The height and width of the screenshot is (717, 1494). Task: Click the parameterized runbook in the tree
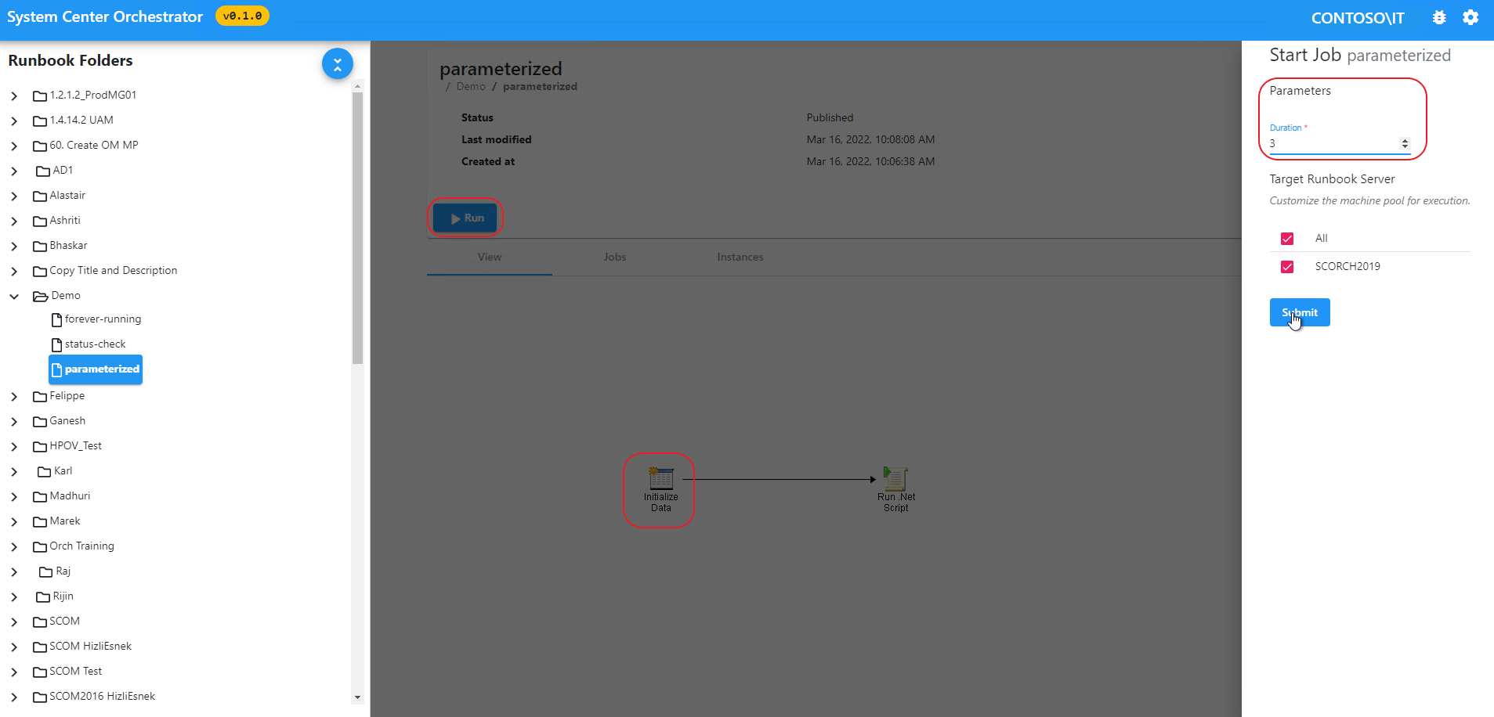tap(95, 369)
